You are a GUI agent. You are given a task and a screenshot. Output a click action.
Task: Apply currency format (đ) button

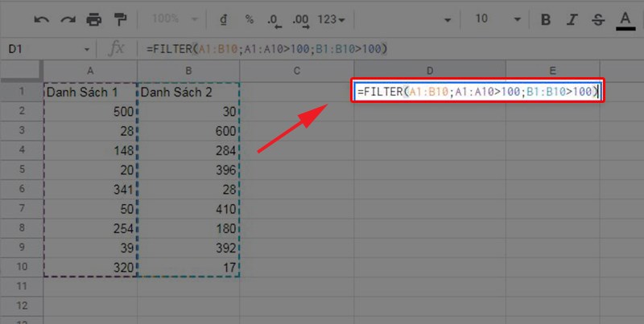click(224, 19)
